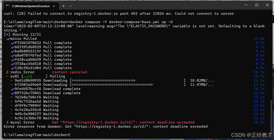
Task: Click the red 'context canceled' error text
Action: tap(69, 72)
